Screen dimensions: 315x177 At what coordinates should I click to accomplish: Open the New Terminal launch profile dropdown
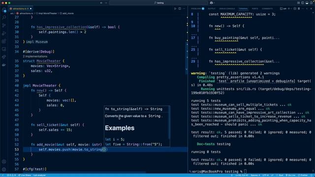pos(291,9)
